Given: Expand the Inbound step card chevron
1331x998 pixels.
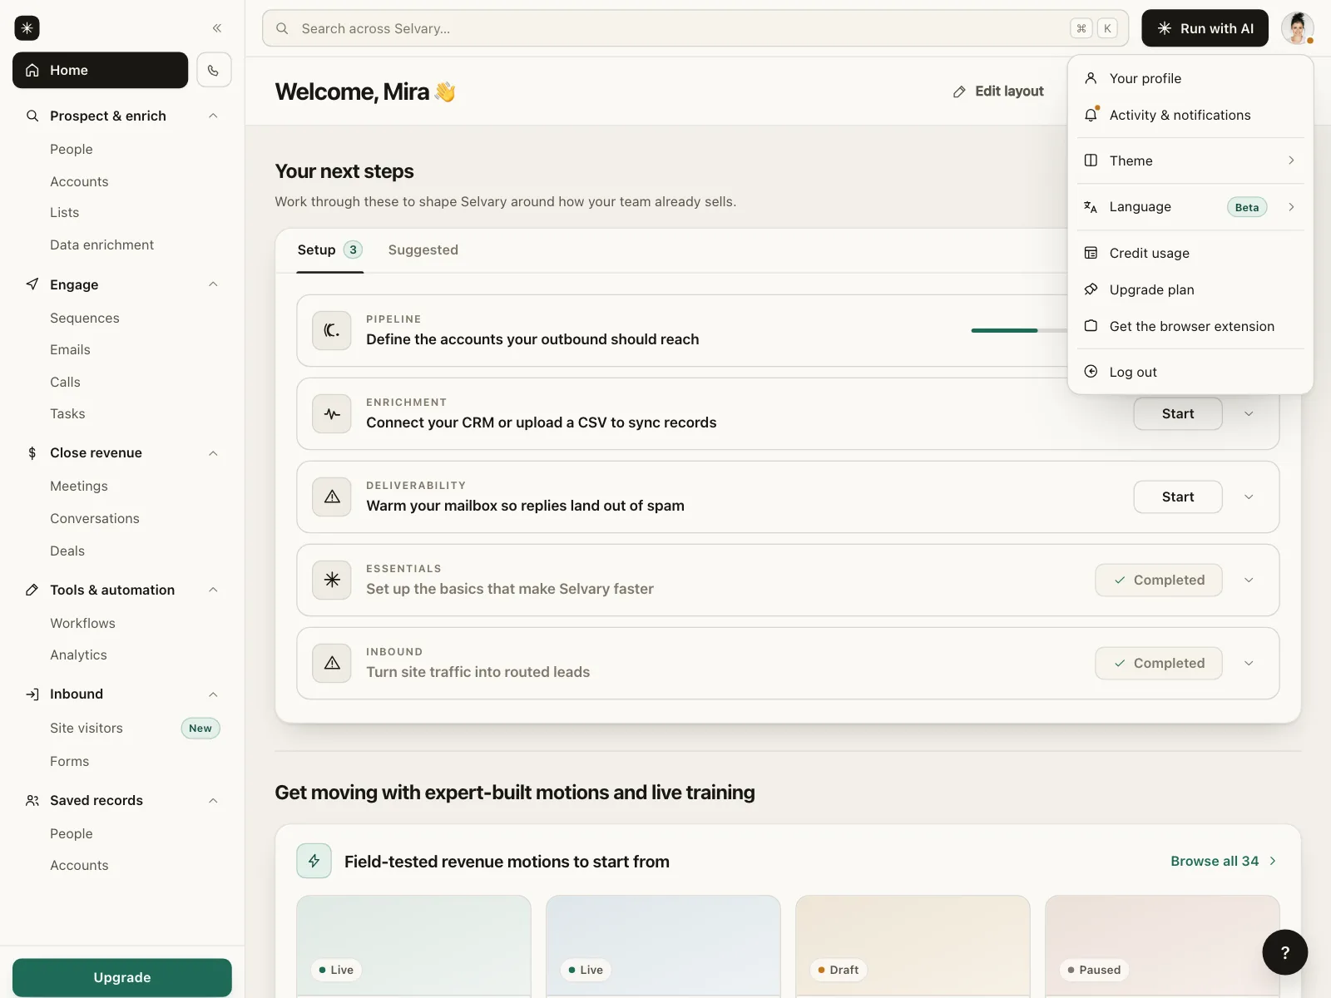Looking at the screenshot, I should click(x=1249, y=663).
